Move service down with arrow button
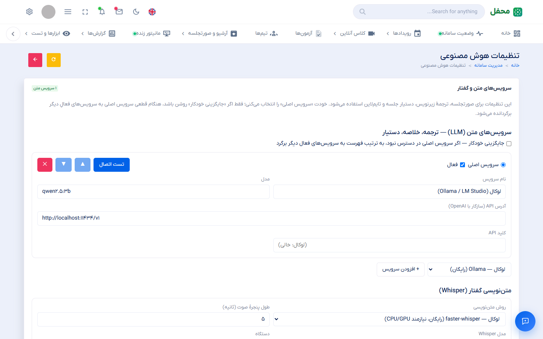This screenshot has width=543, height=339. (x=63, y=165)
